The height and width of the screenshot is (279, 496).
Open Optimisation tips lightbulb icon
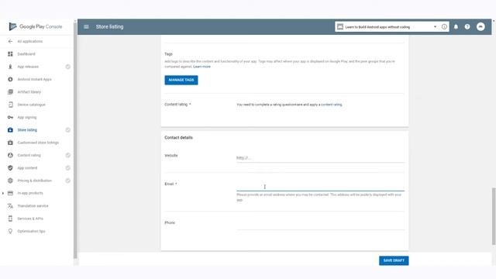tap(10, 231)
